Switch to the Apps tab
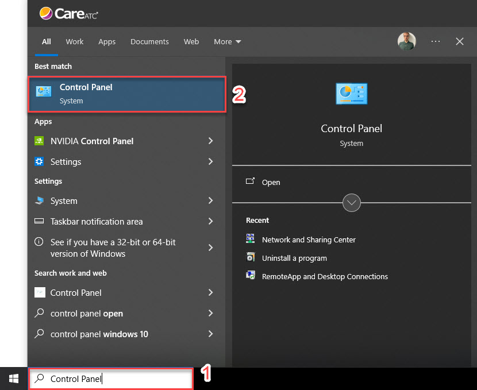Viewport: 477px width, 390px height. point(107,42)
